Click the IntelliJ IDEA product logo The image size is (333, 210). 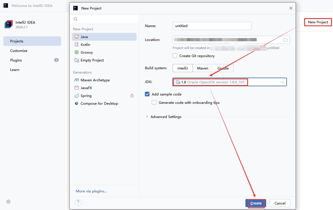click(x=8, y=25)
